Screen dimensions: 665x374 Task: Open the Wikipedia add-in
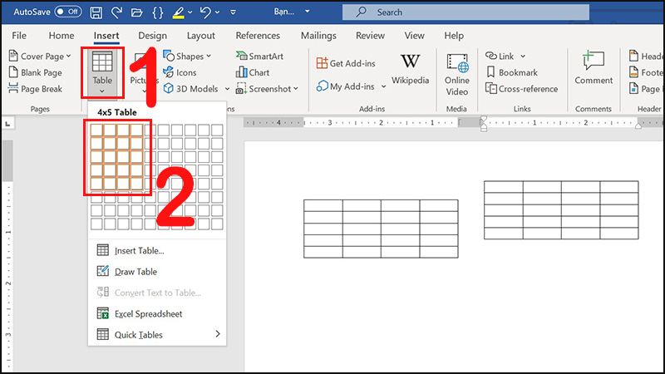[x=410, y=69]
